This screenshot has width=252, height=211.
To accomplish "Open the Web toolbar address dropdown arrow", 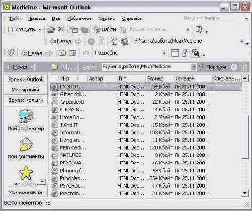I will 242,41.
